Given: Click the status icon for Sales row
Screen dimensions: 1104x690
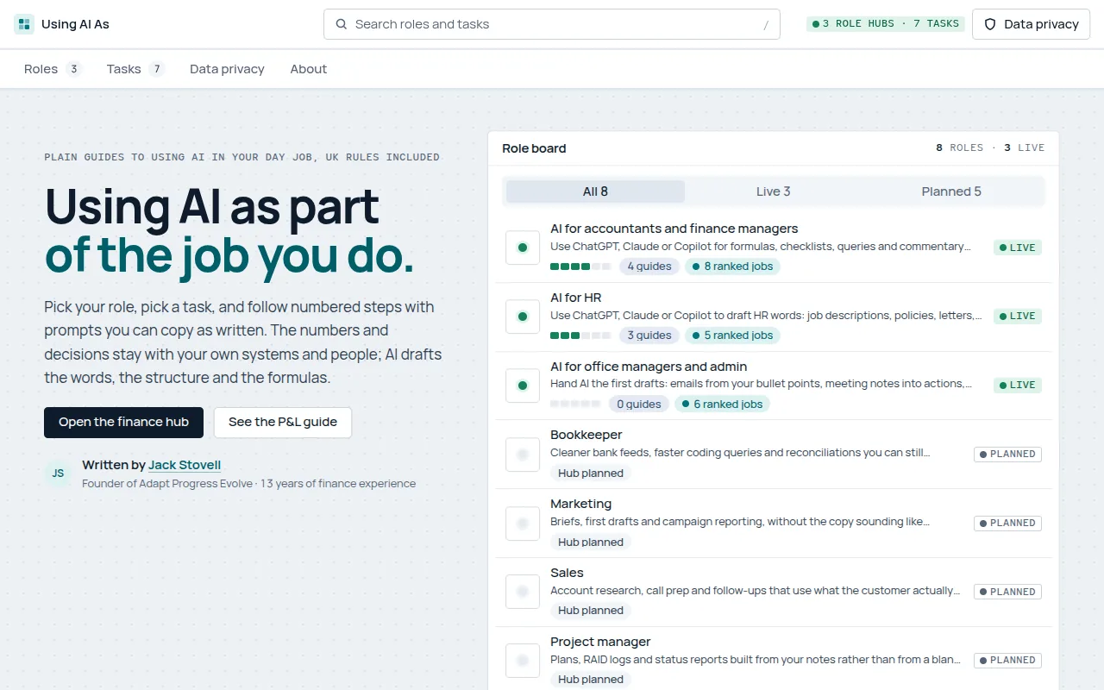Looking at the screenshot, I should [523, 592].
